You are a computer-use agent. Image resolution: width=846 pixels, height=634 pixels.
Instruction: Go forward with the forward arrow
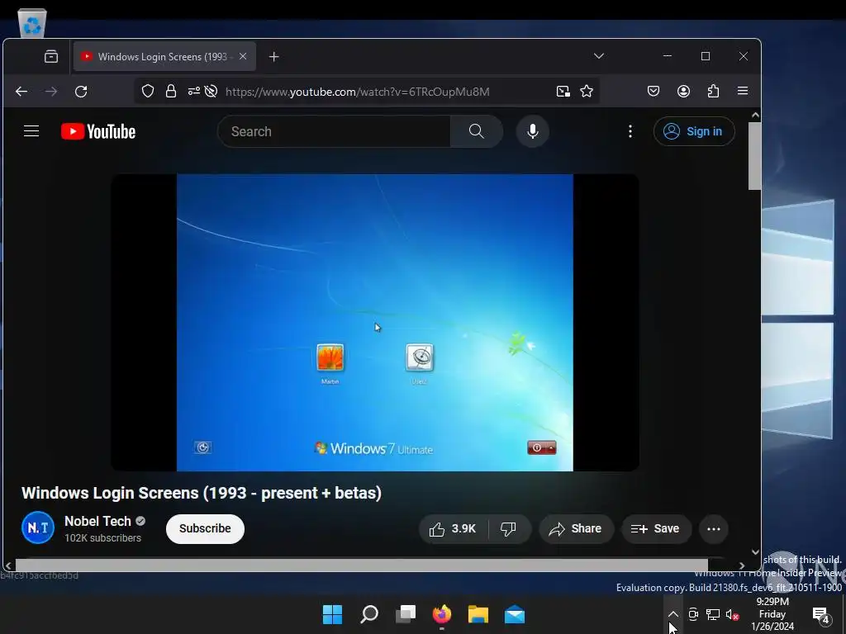[51, 91]
